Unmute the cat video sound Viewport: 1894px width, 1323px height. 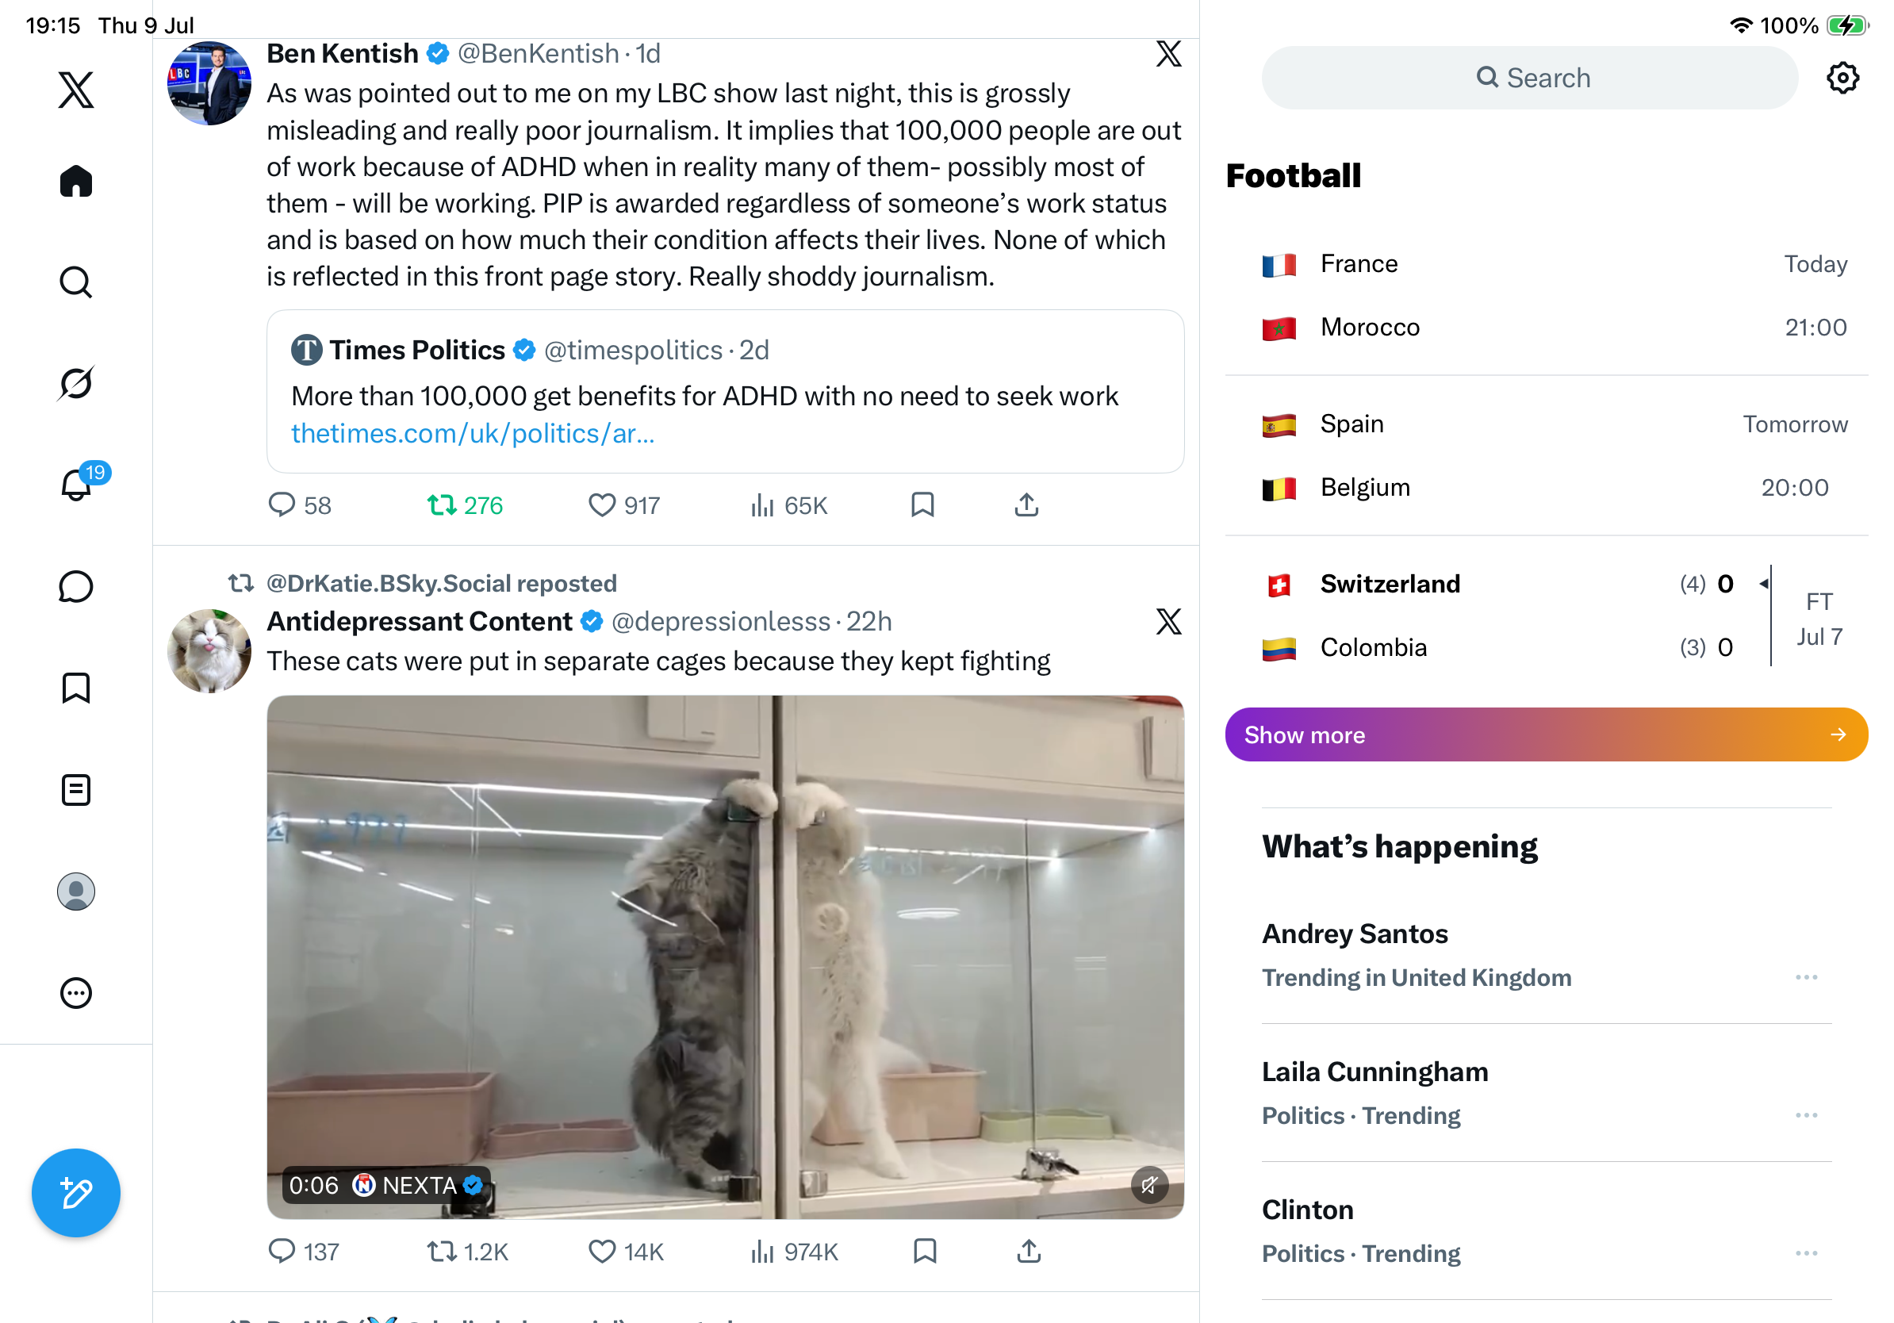(1149, 1186)
